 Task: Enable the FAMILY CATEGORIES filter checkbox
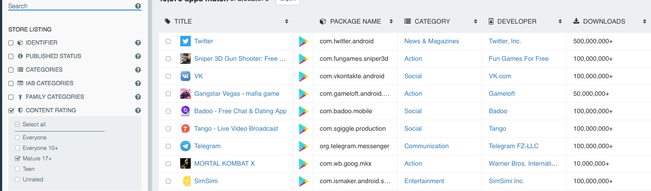coord(11,97)
